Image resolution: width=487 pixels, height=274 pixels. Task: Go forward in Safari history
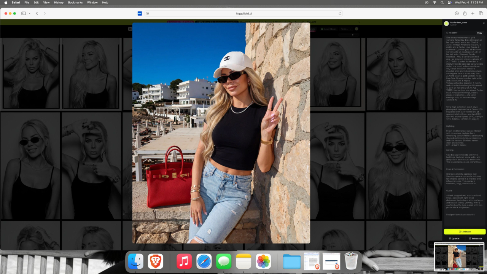[x=45, y=13]
